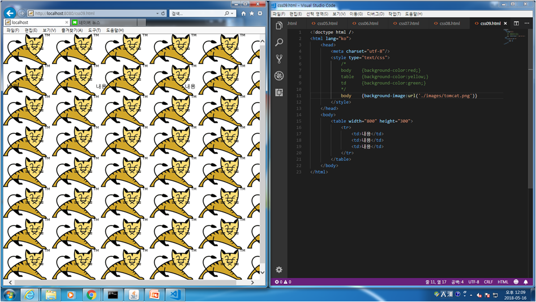Open VS Code 도움말(H) menu
Screen dimensions: 536x302
click(x=414, y=14)
